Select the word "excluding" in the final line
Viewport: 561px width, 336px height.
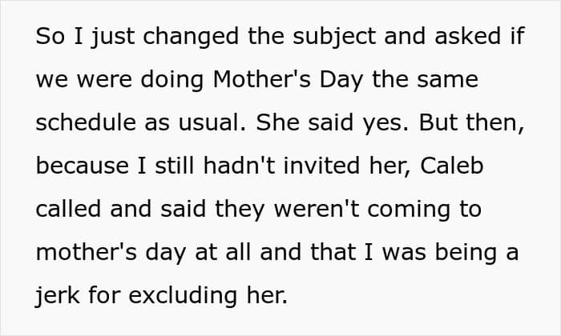tap(183, 296)
